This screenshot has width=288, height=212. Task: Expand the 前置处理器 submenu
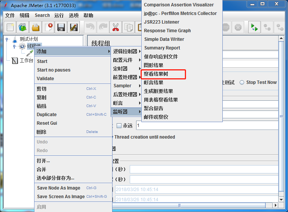tap(126, 77)
